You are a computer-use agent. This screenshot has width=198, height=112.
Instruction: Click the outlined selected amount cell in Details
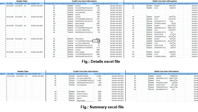point(96,41)
